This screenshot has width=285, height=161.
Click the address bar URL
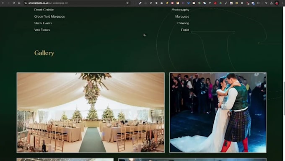click(x=48, y=3)
